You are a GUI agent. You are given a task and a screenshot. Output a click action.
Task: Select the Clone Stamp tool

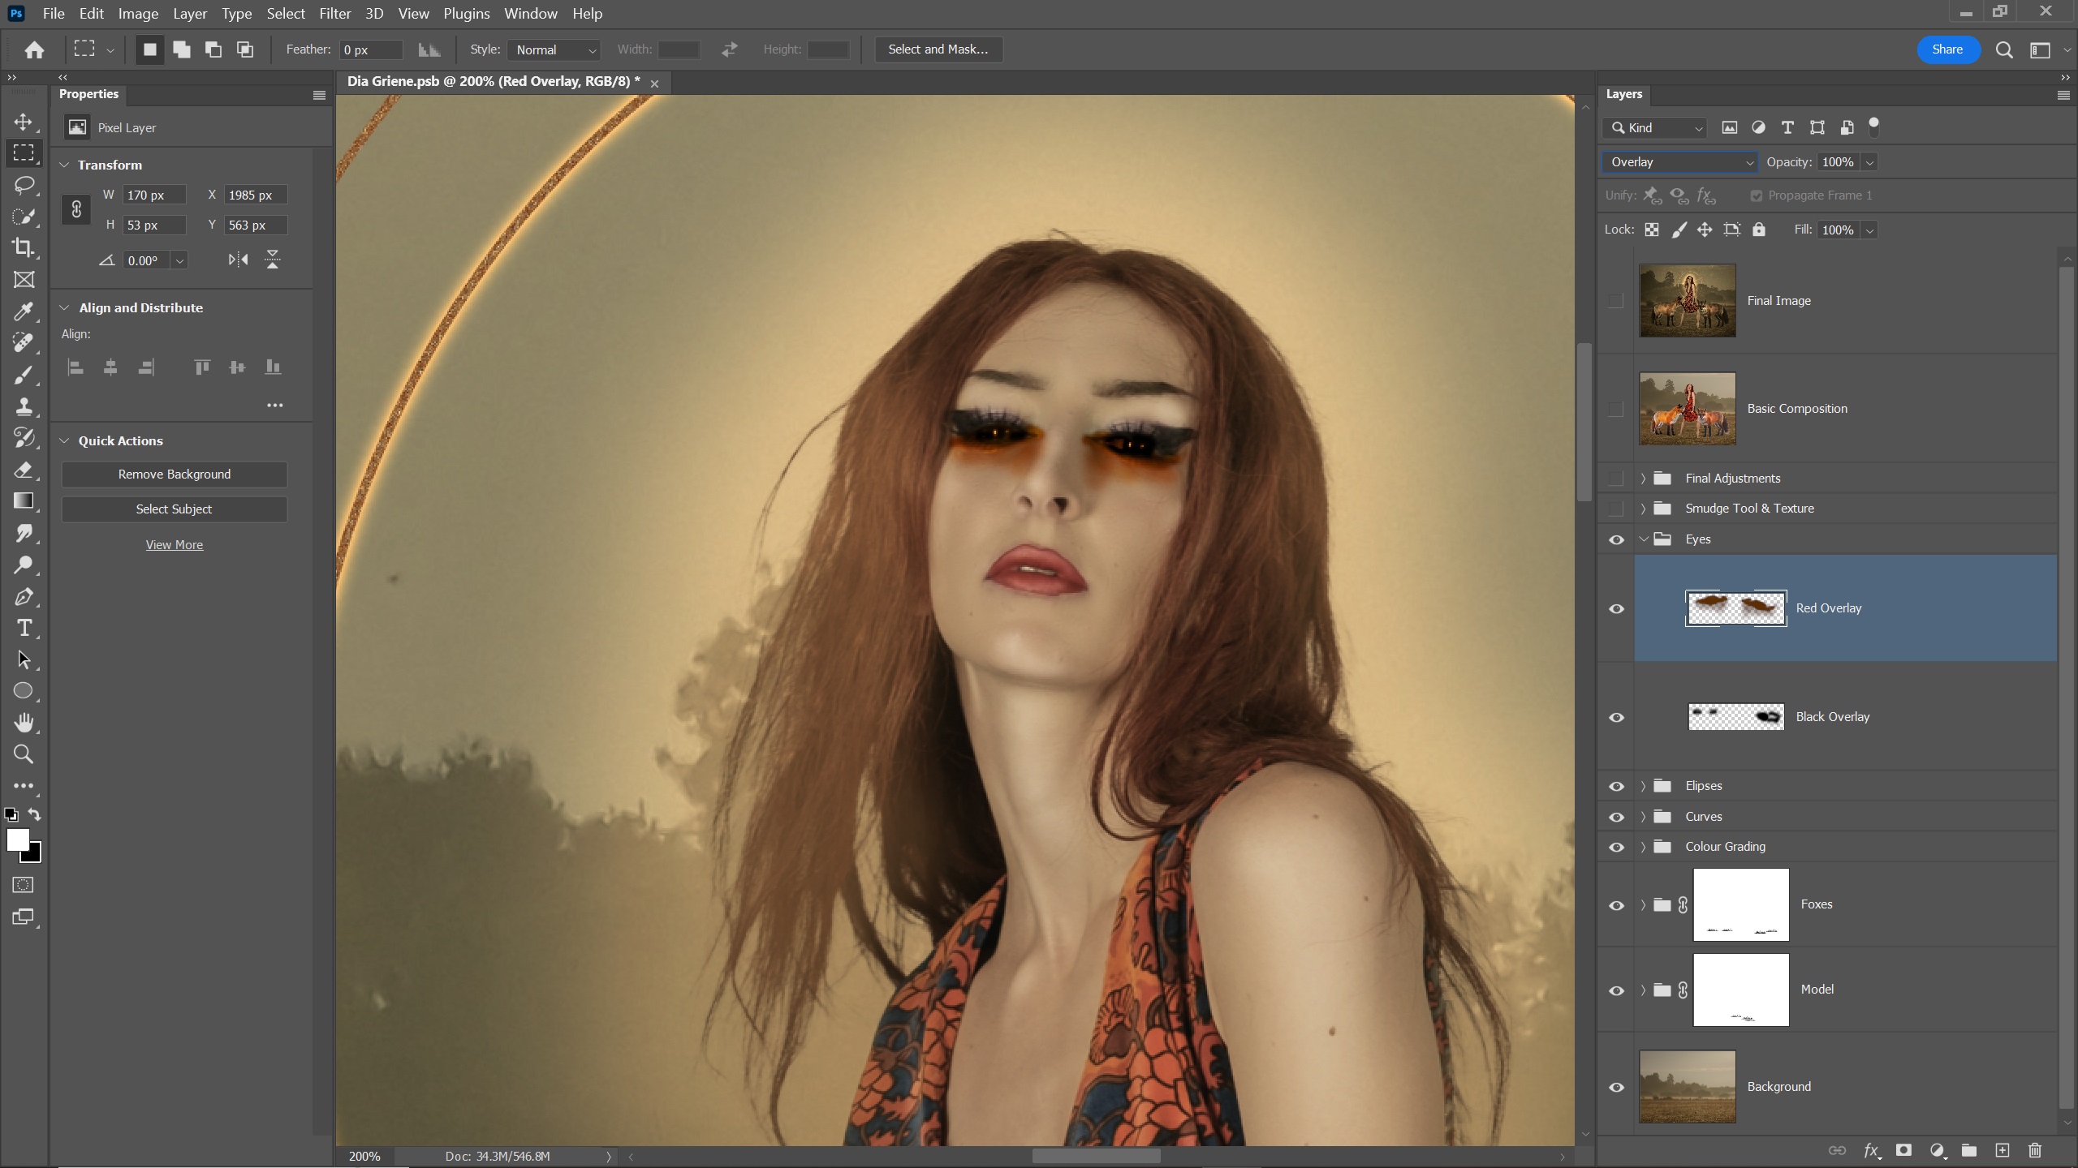coord(24,406)
